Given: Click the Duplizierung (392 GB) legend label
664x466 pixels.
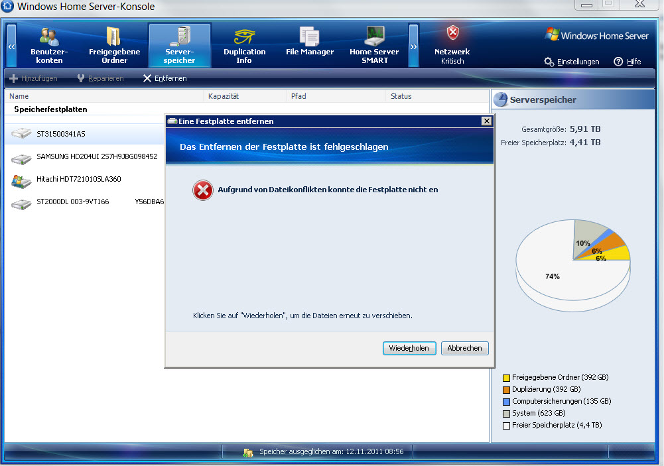Looking at the screenshot, I should click(x=547, y=389).
